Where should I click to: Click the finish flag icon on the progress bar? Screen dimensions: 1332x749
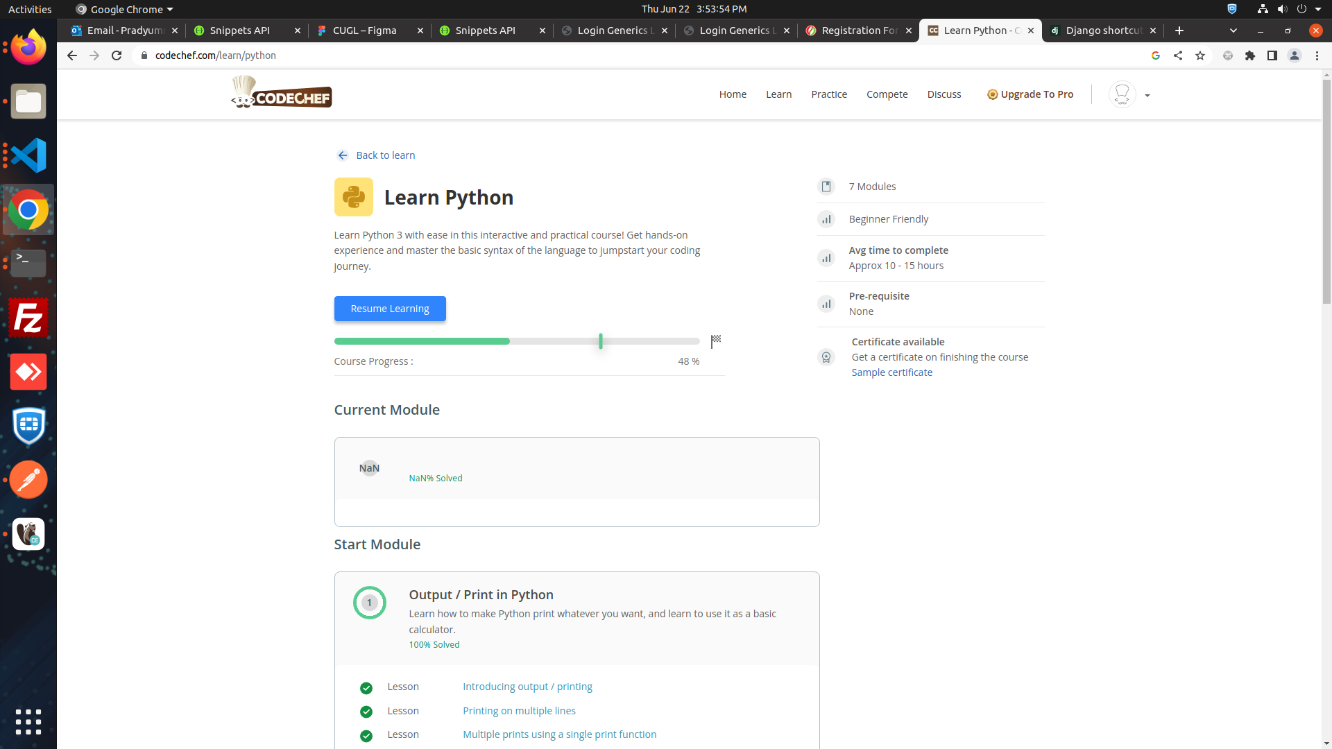point(716,341)
